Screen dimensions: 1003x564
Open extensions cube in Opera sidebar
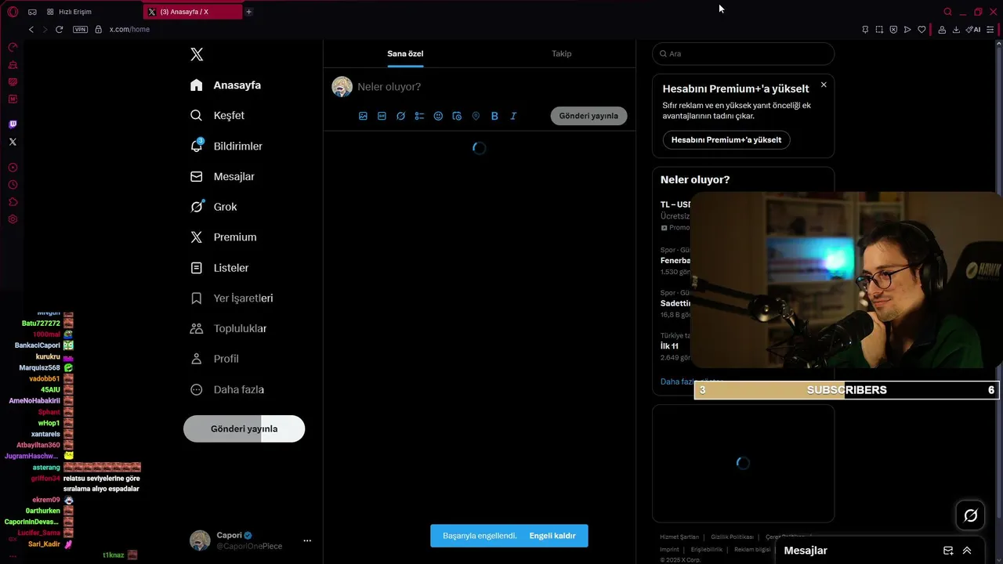pos(13,202)
